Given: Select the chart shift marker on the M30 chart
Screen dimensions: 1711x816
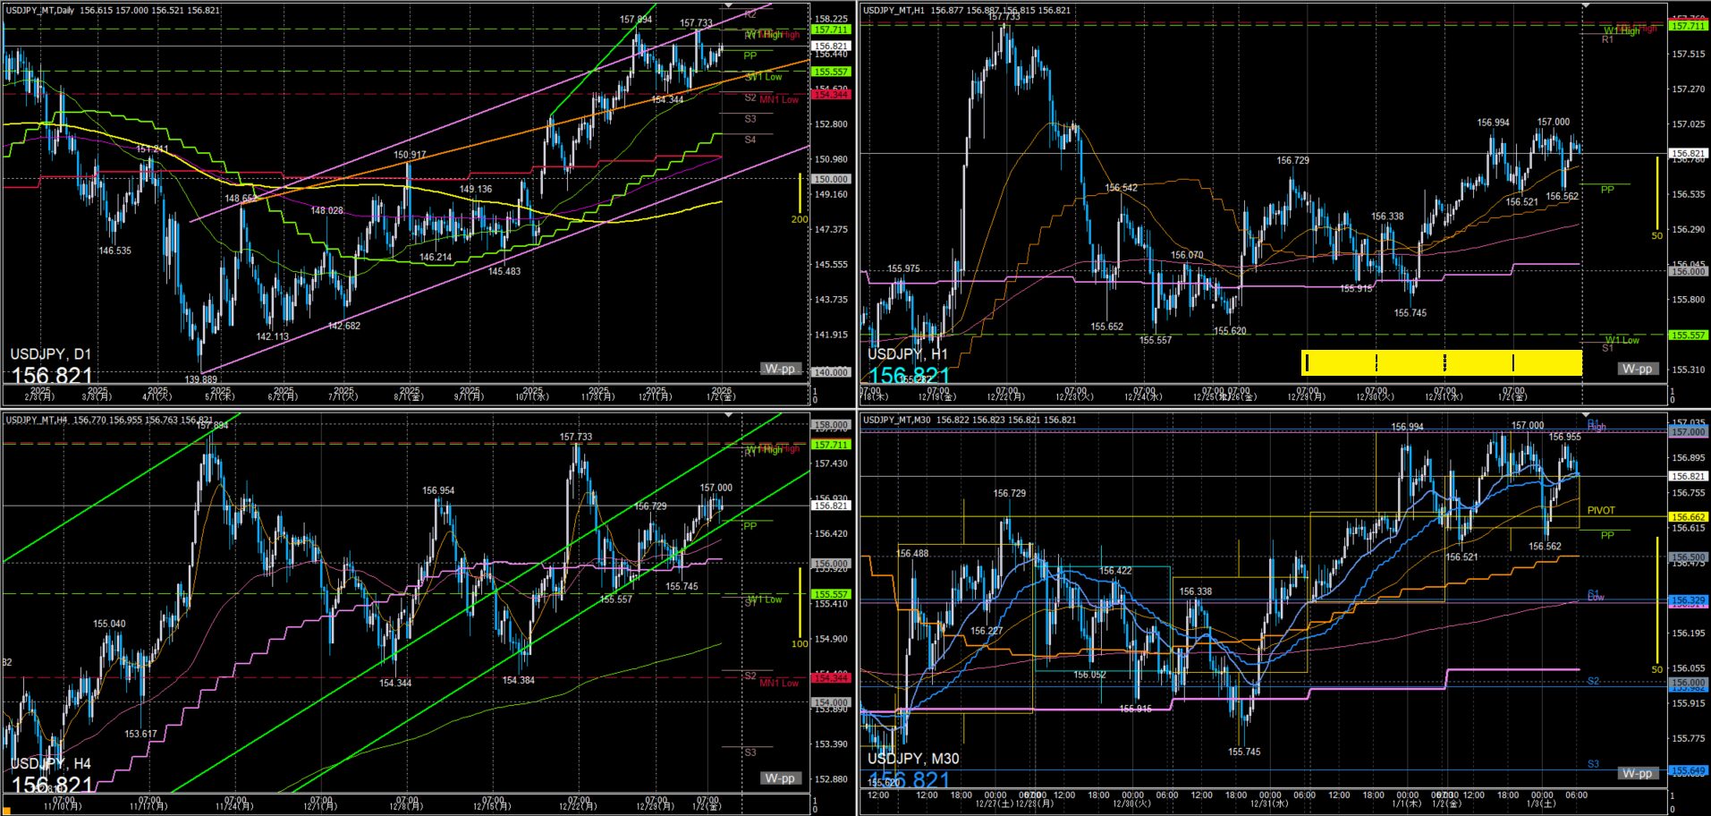Looking at the screenshot, I should [1586, 416].
